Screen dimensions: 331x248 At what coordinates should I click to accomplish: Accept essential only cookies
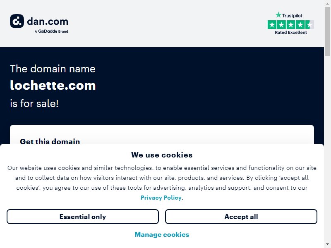82,217
